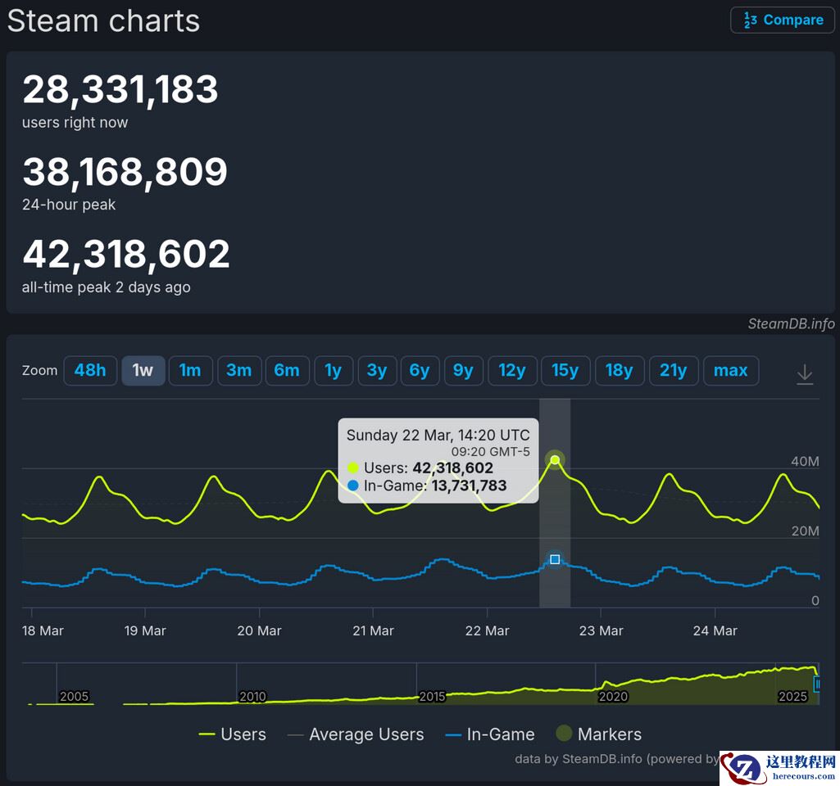Click the numbered-list icon inside Compare button

coord(749,20)
